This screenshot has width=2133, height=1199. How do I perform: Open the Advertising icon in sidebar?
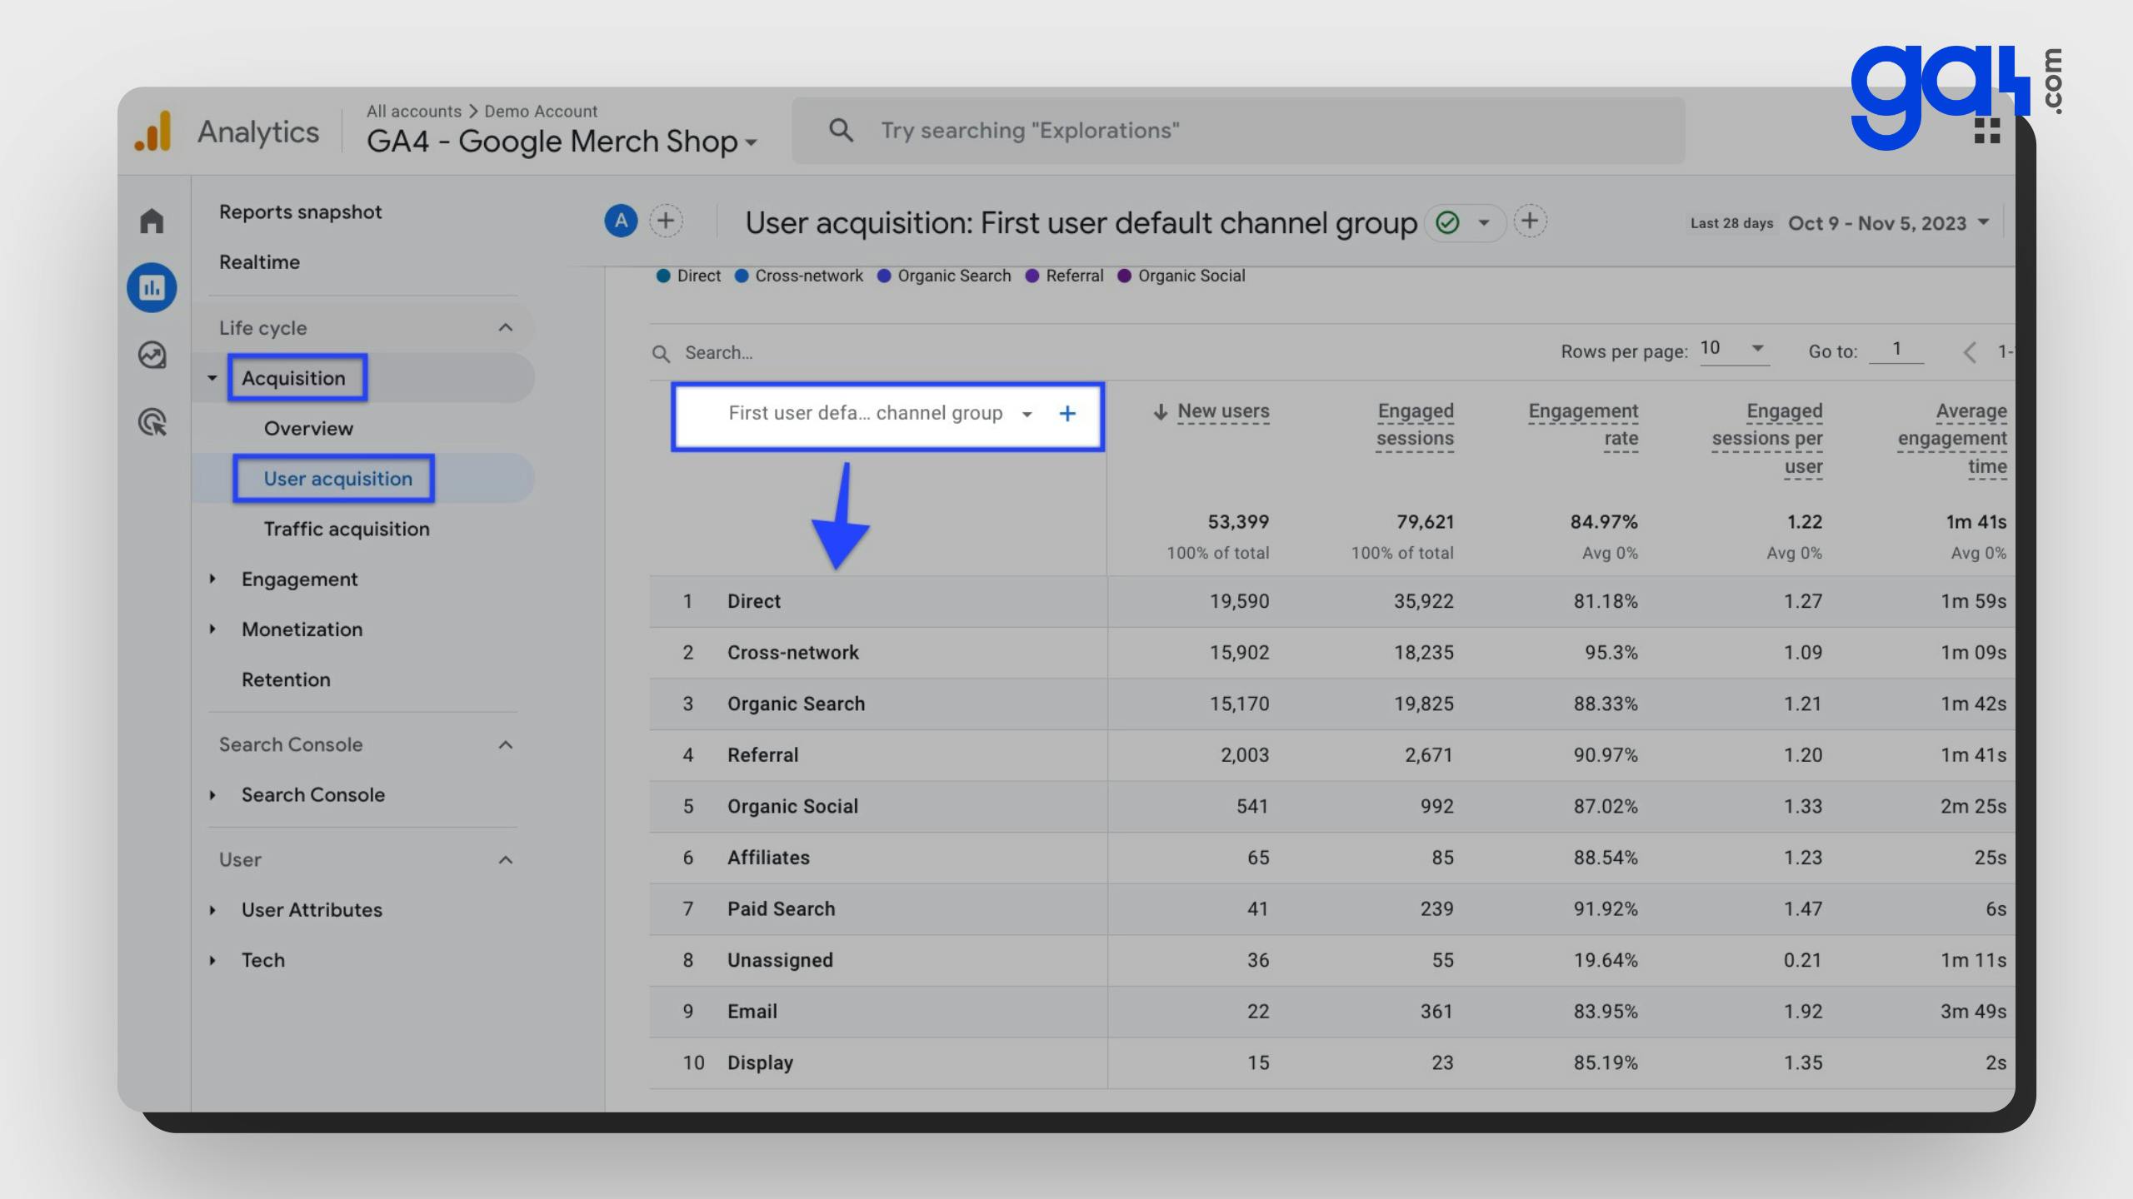[x=152, y=422]
